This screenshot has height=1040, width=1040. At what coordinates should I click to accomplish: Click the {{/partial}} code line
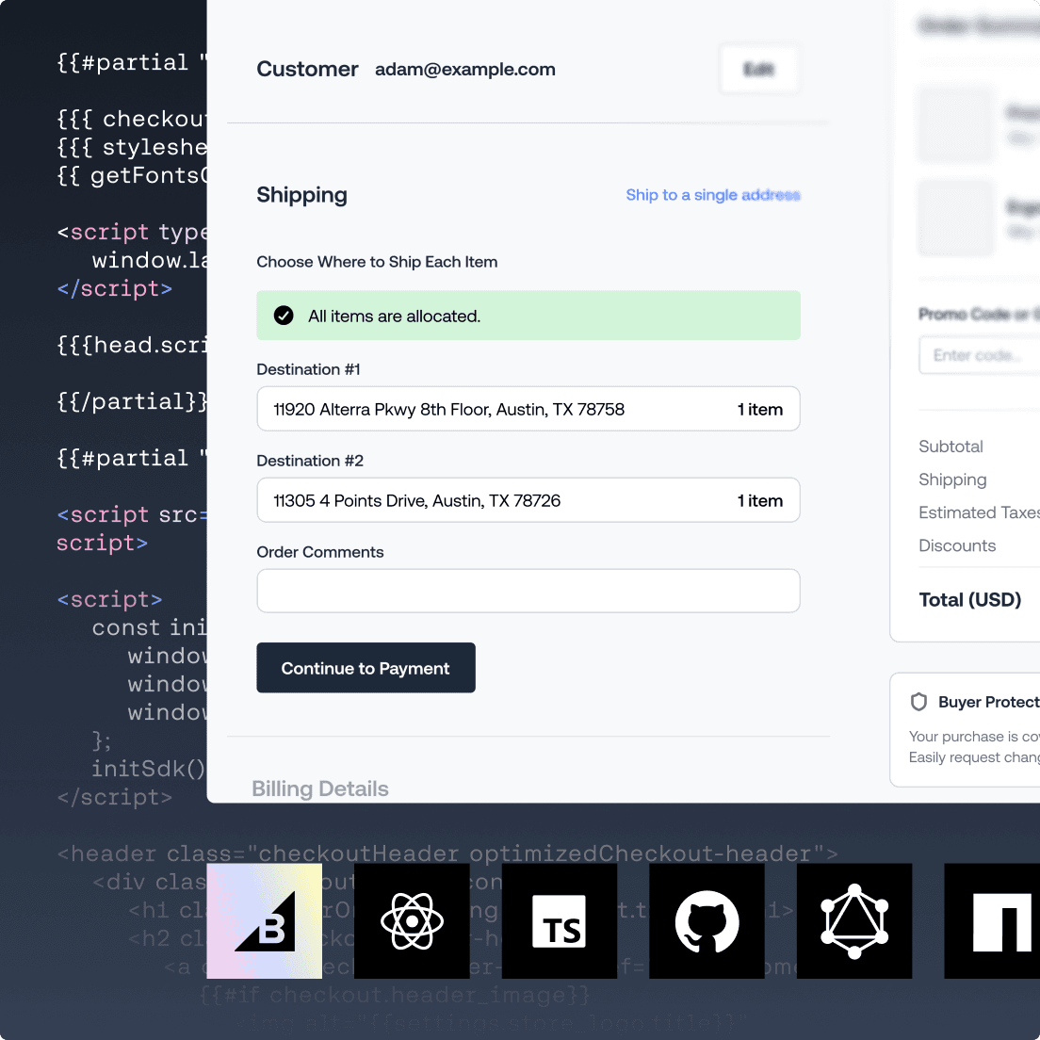coord(131,401)
